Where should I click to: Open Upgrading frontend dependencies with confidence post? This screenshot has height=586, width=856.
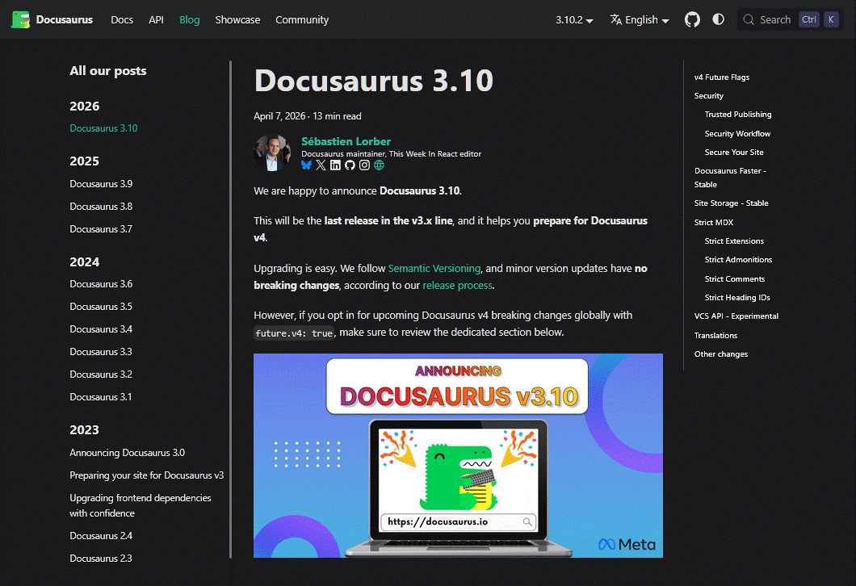click(141, 505)
